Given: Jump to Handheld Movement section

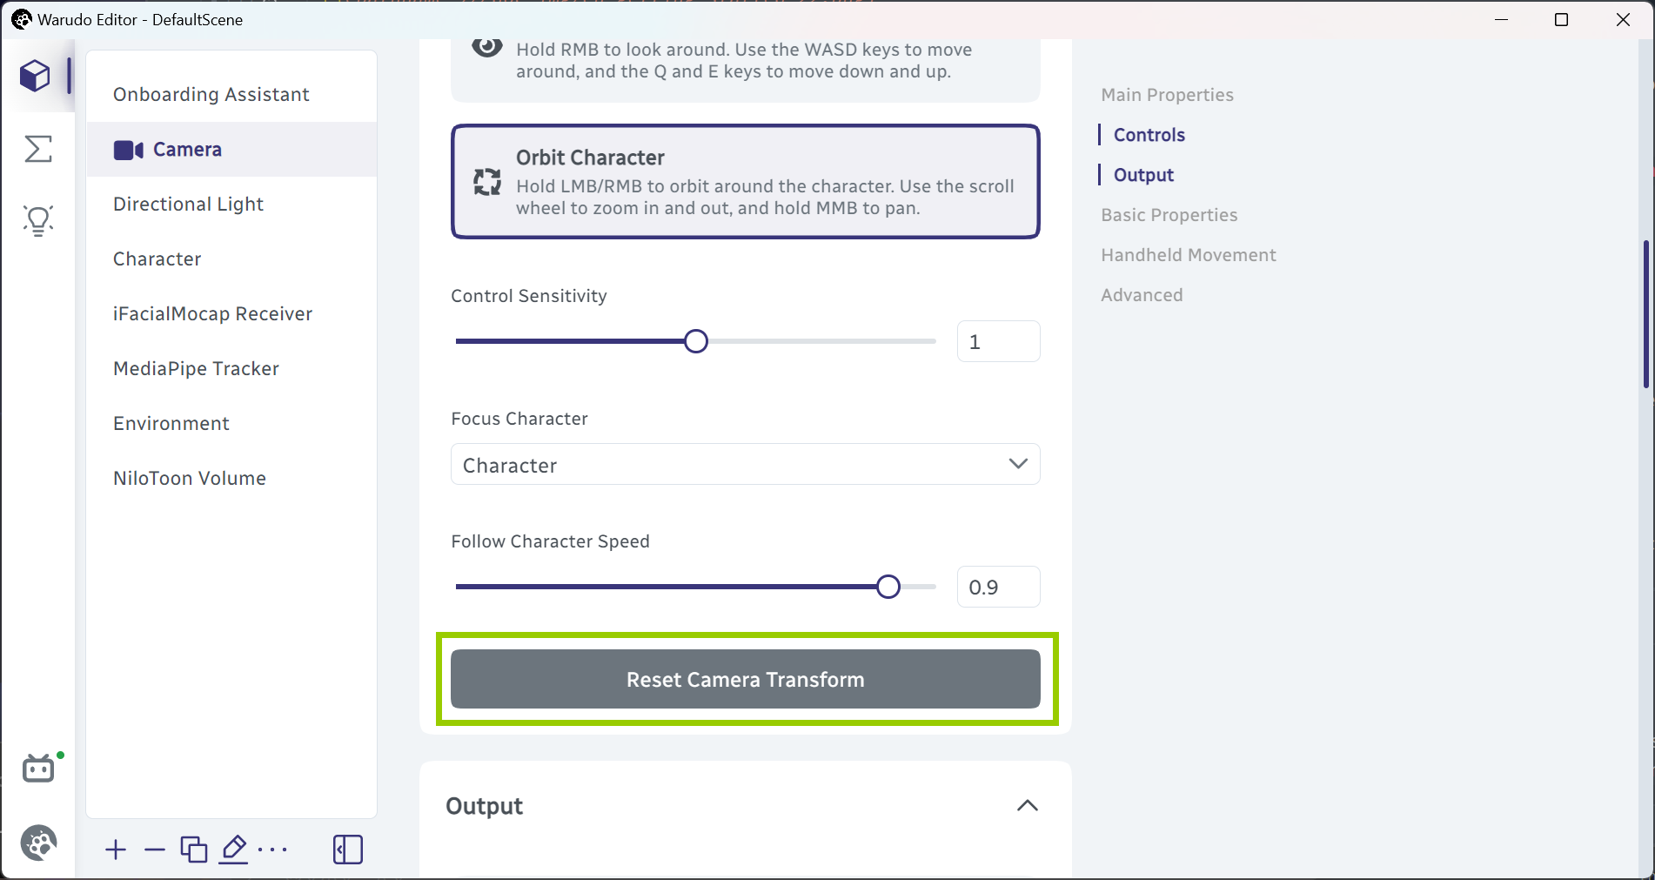Looking at the screenshot, I should [1188, 255].
